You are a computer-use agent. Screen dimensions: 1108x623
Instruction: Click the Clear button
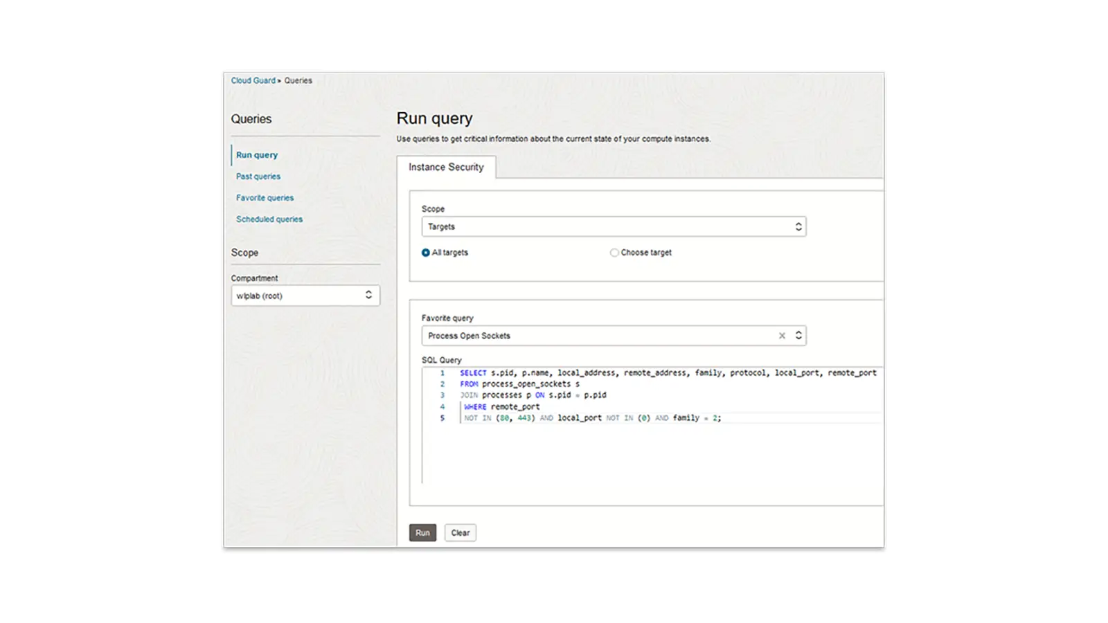(x=461, y=533)
